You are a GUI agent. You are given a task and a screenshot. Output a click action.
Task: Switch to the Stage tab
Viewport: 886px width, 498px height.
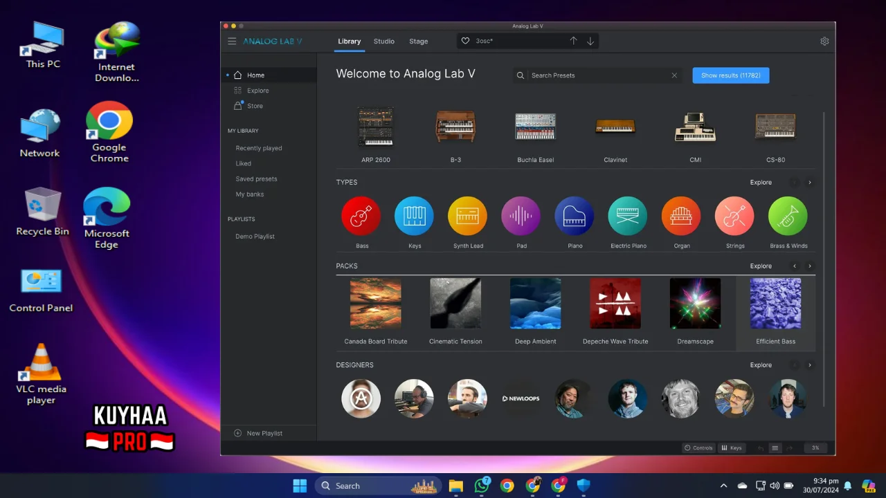[x=419, y=41]
